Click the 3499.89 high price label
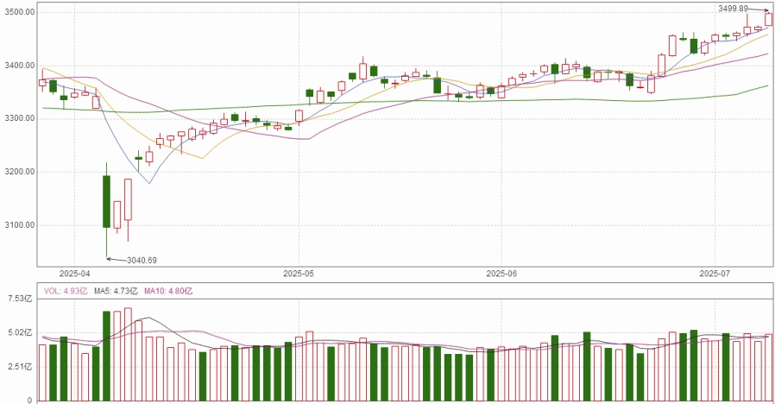Viewport: 775px width, 404px height. (x=734, y=8)
